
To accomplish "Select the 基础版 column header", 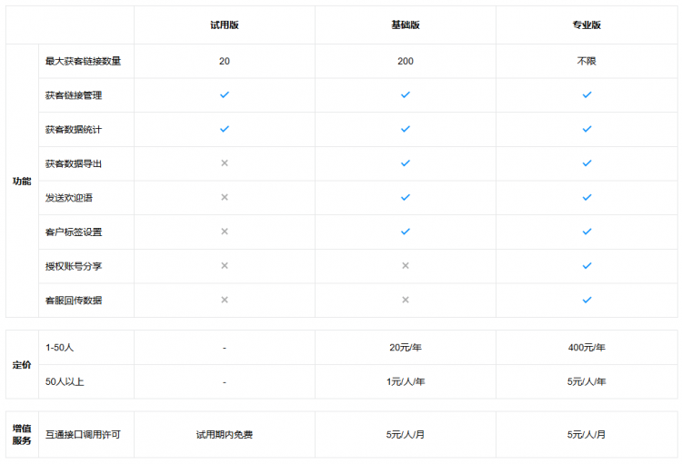I will tap(406, 25).
